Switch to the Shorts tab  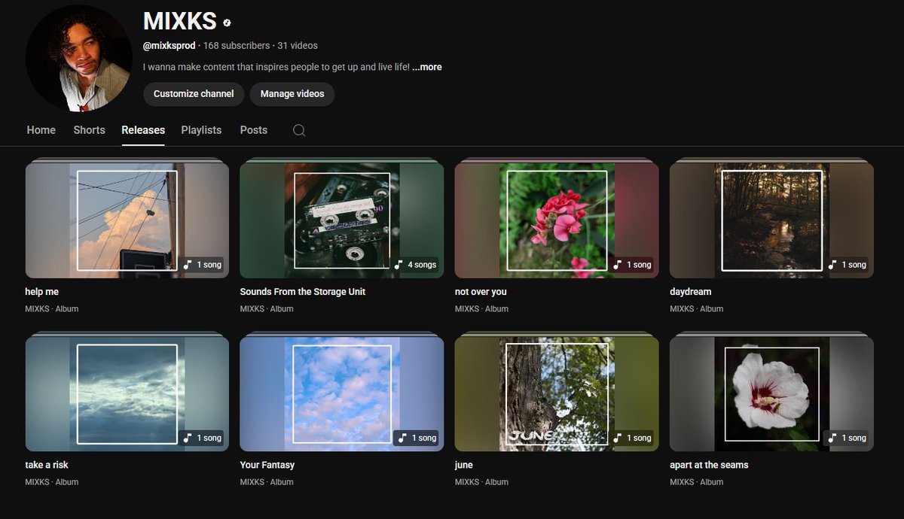click(89, 130)
